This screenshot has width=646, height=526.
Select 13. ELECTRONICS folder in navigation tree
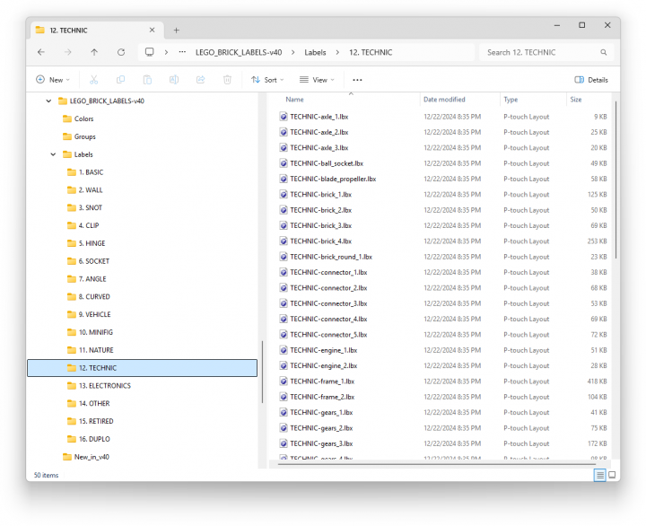click(x=104, y=386)
